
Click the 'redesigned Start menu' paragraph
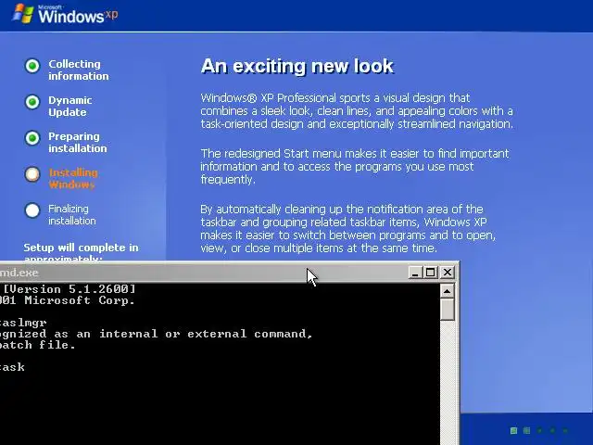(x=355, y=167)
